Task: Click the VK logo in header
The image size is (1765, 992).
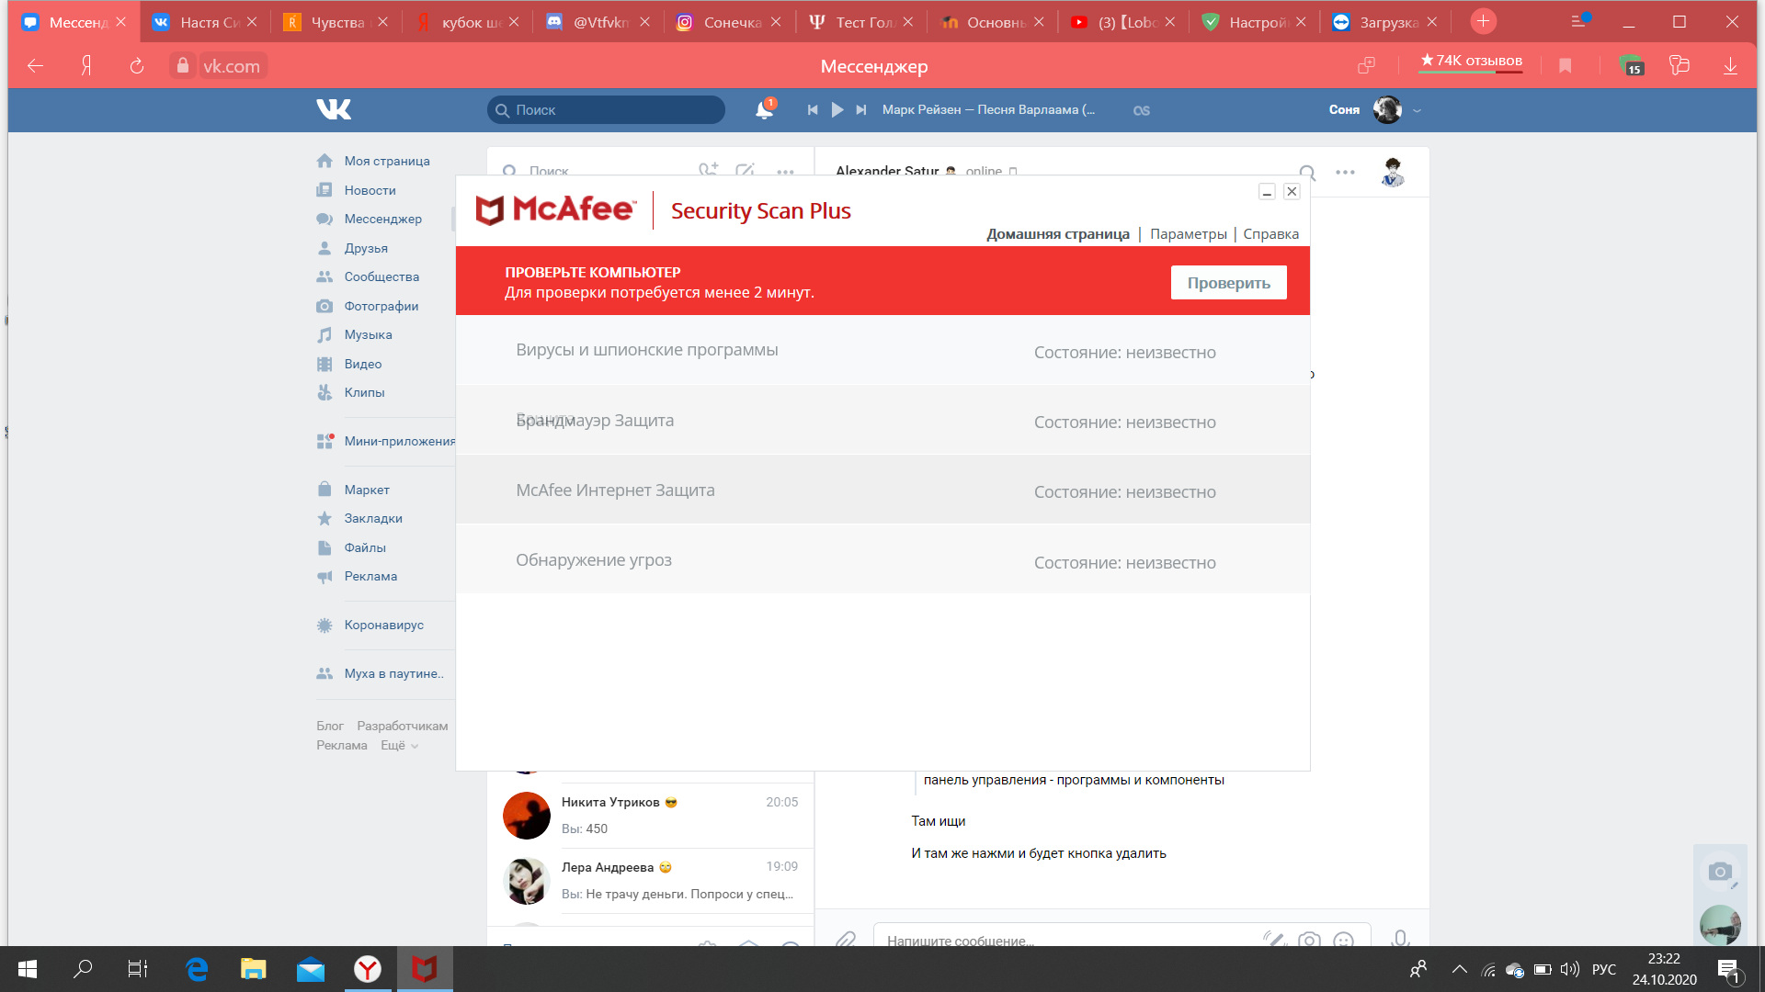Action: [x=334, y=109]
